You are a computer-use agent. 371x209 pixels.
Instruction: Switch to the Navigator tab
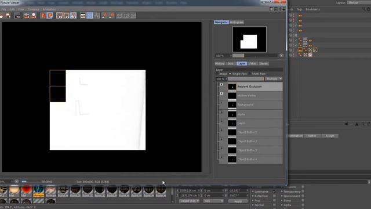221,22
